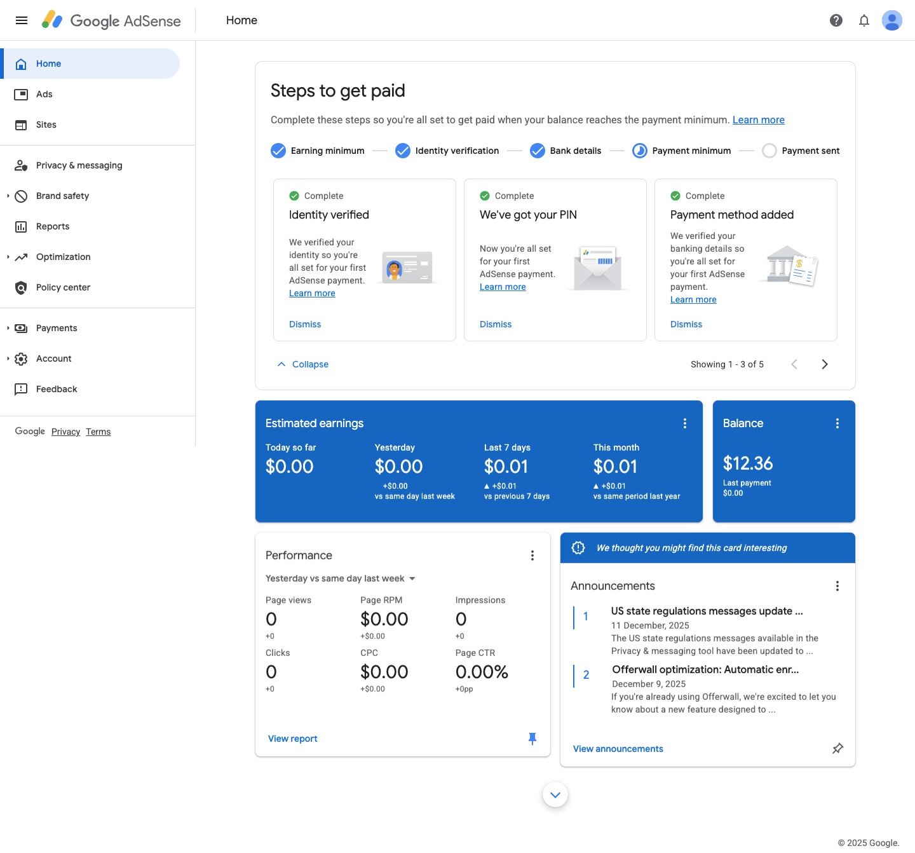Open the notifications bell

[x=864, y=20]
